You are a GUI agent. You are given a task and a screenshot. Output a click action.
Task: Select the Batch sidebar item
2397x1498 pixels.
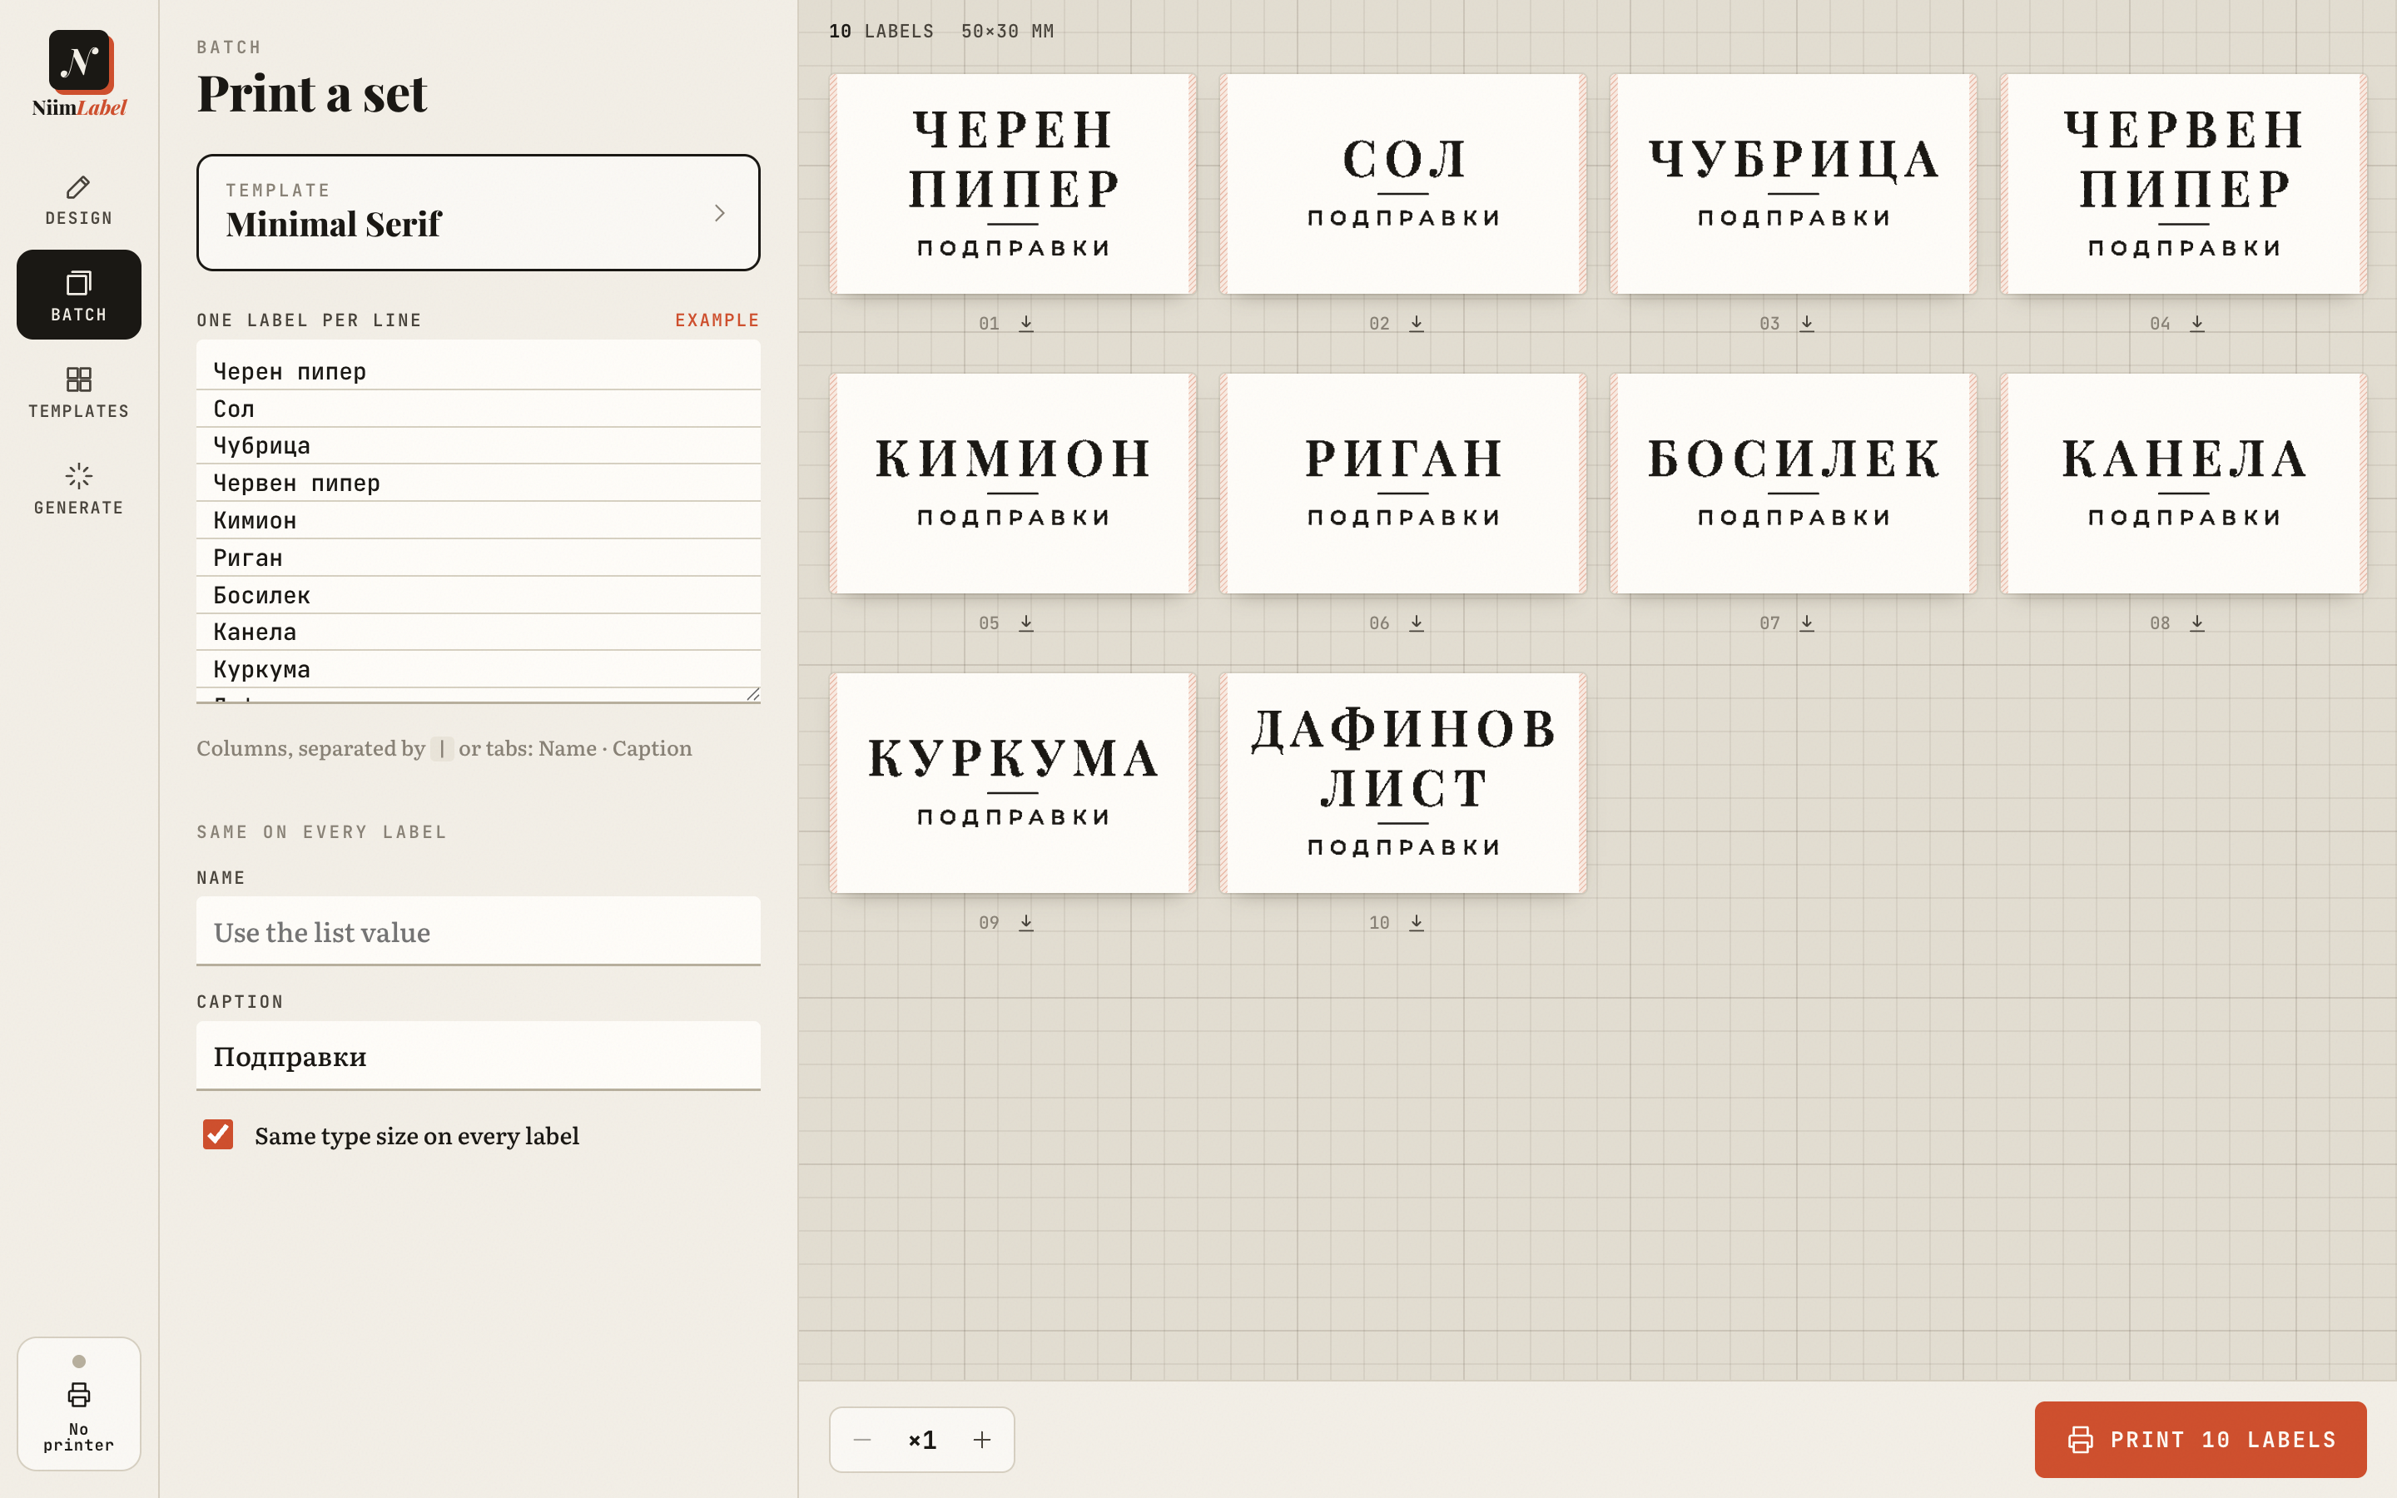[x=79, y=295]
